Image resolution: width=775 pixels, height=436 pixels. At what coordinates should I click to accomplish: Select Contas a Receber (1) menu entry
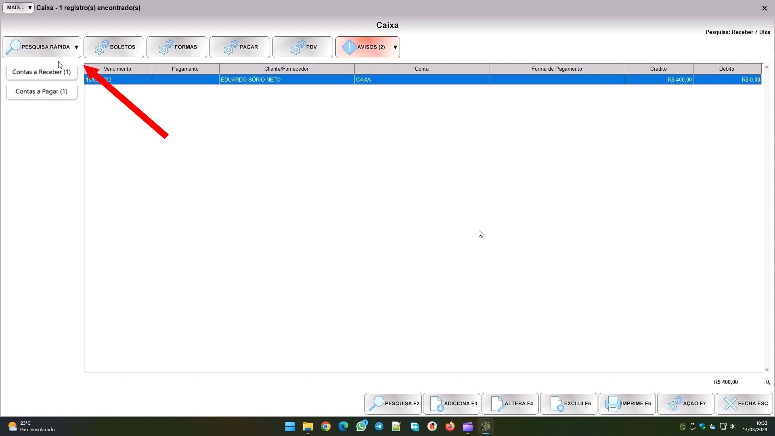click(42, 72)
